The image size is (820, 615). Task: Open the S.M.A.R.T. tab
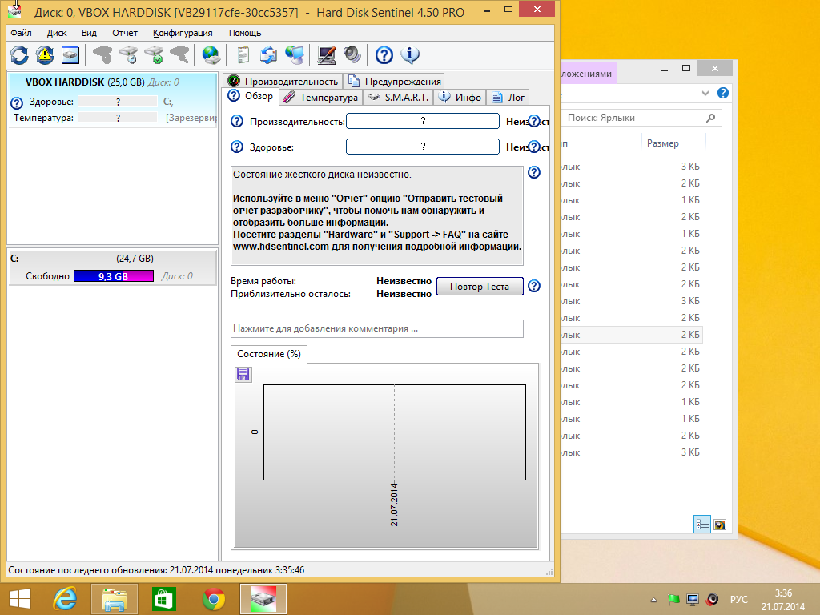click(x=397, y=97)
